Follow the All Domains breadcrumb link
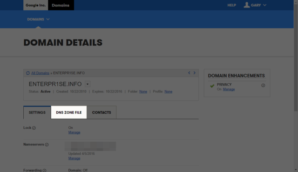 pyautogui.click(x=40, y=73)
